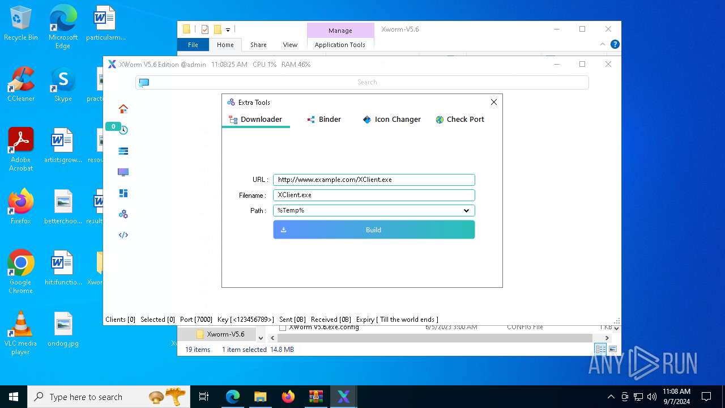Tick the checkbox beside XWorm V5.6.exe.config
This screenshot has width=725, height=408.
[283, 328]
